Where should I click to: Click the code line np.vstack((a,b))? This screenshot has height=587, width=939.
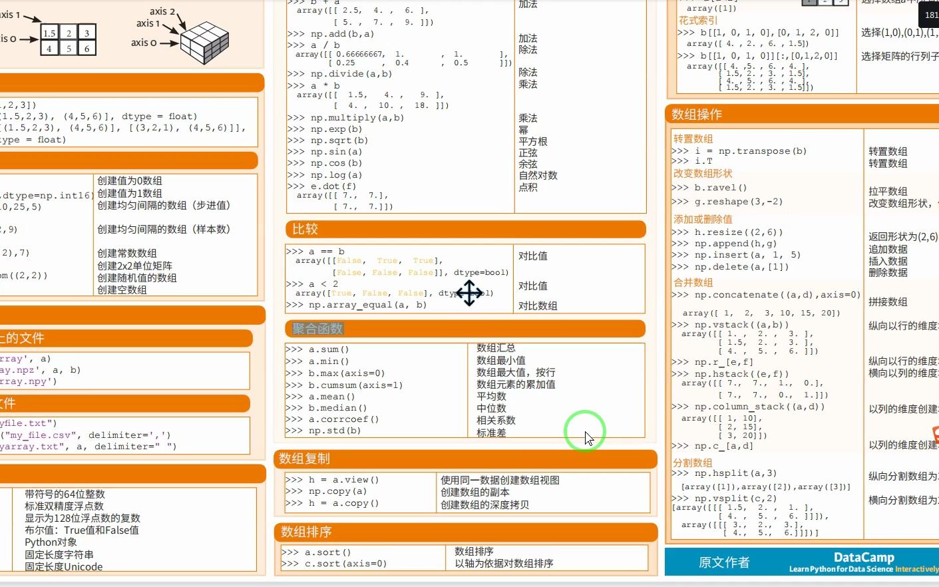point(730,325)
